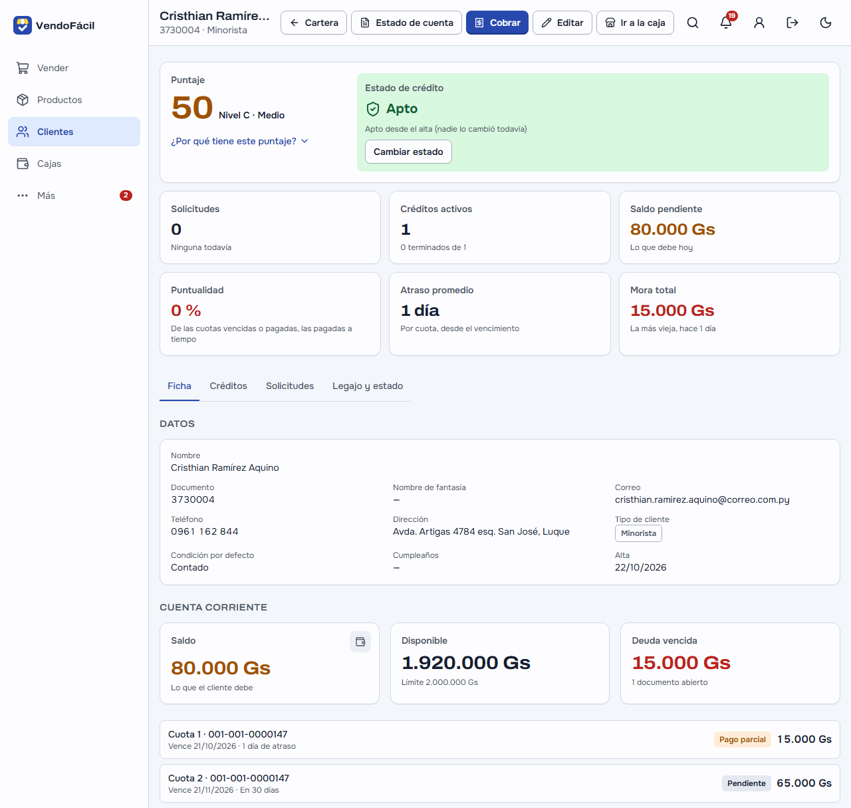Image resolution: width=851 pixels, height=808 pixels.
Task: Select the Ficha tab
Action: click(180, 386)
